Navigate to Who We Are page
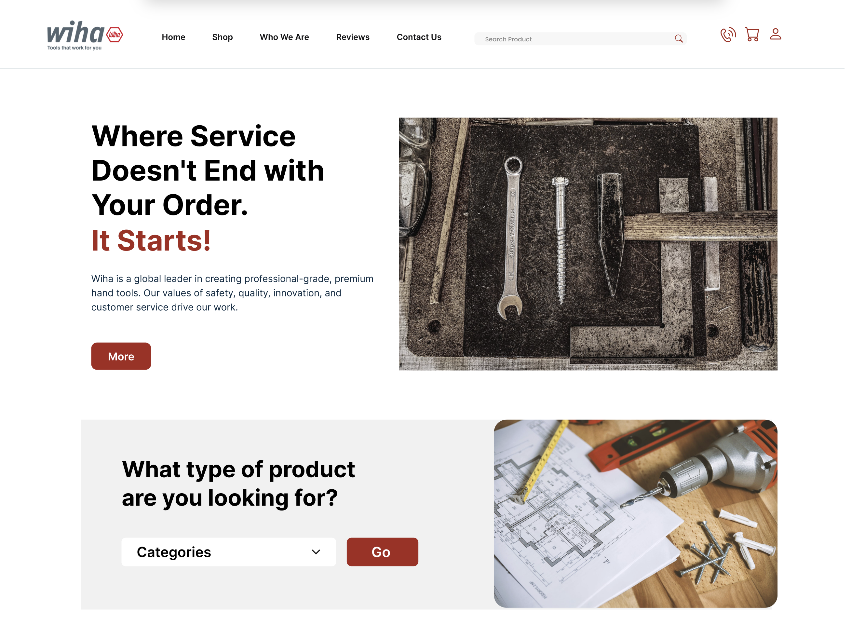The image size is (851, 626). click(284, 37)
